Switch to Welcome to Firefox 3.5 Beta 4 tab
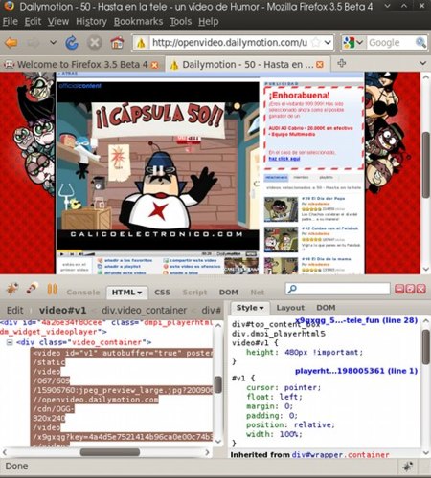 click(x=82, y=65)
